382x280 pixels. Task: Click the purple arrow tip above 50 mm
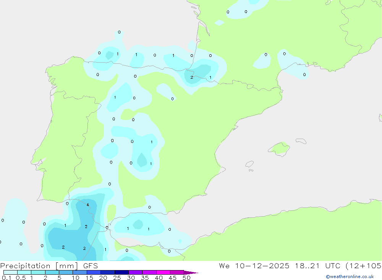pyautogui.click(x=191, y=272)
